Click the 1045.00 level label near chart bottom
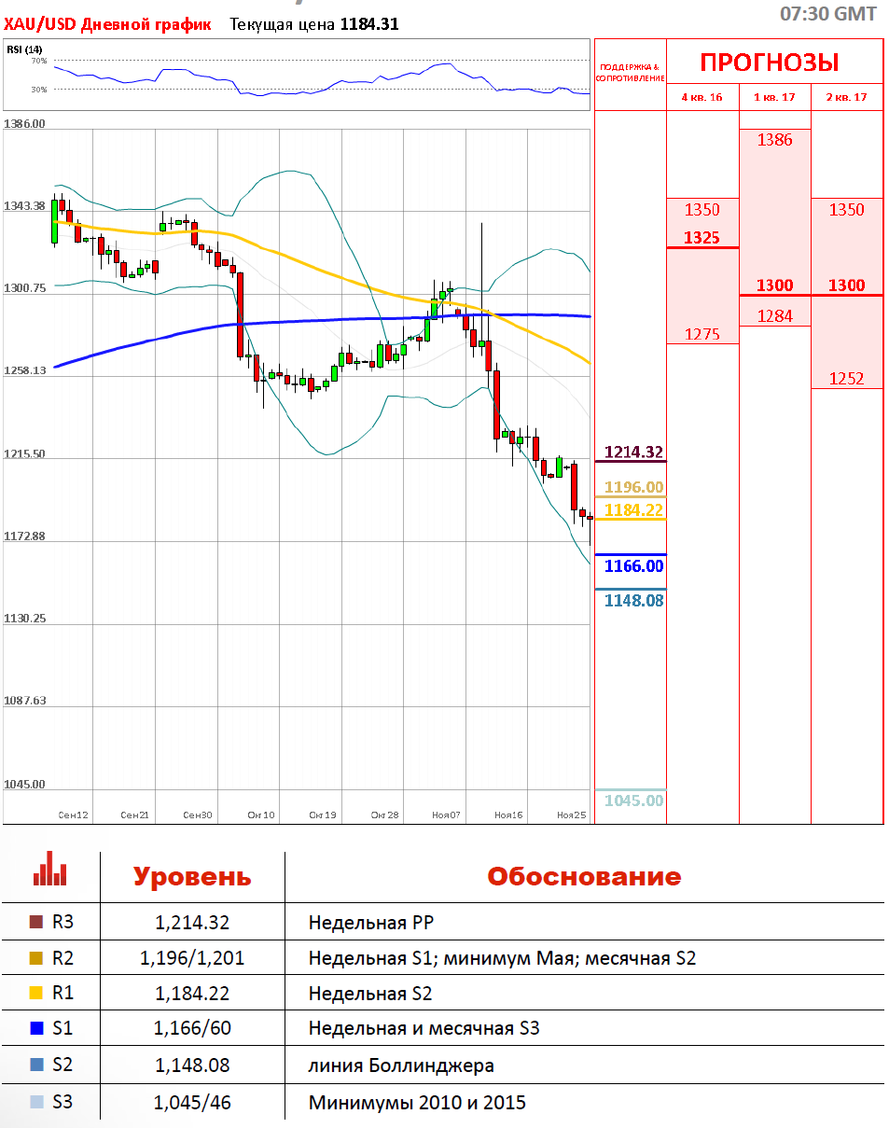Screen dimensions: 889x1128 click(x=634, y=801)
